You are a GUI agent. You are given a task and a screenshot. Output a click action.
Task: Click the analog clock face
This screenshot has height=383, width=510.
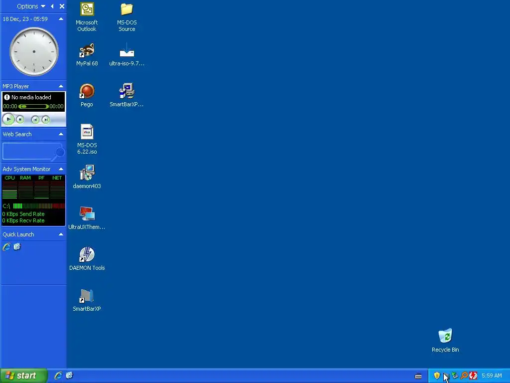pos(34,51)
